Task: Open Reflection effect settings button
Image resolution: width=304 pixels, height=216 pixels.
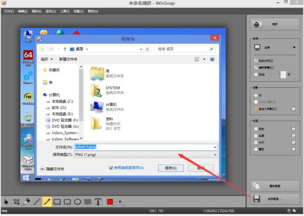Action: coord(294,129)
